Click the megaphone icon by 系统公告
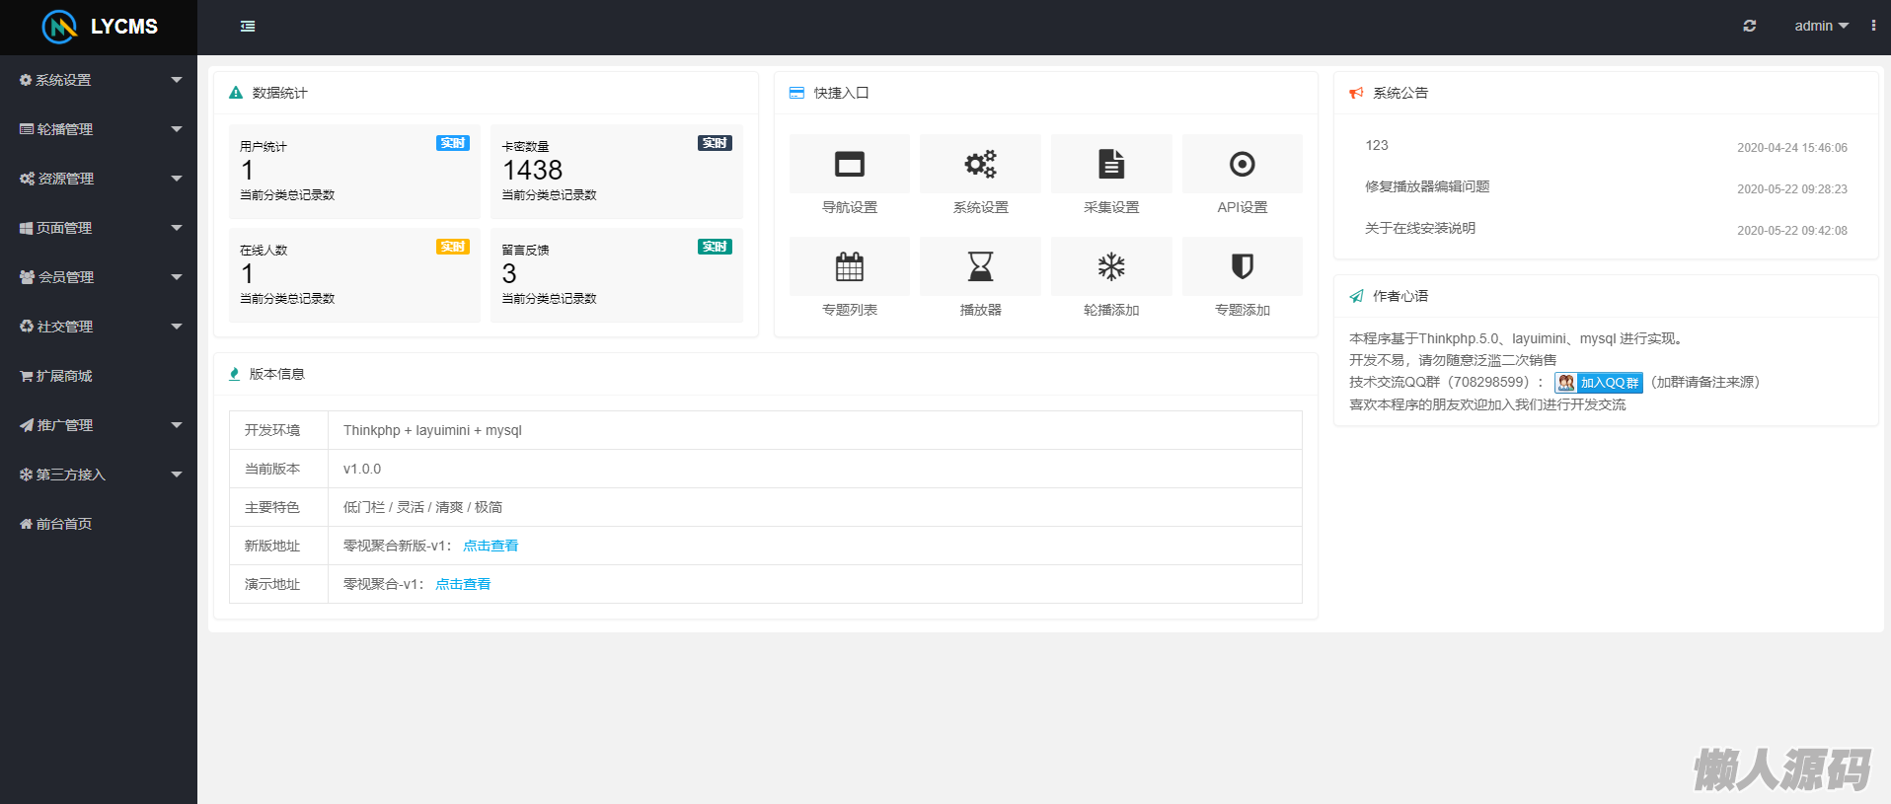Screen dimensions: 1891x804 click(1356, 93)
